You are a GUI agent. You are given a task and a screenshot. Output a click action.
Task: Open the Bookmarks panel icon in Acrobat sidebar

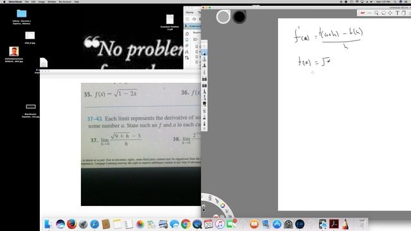point(187,40)
